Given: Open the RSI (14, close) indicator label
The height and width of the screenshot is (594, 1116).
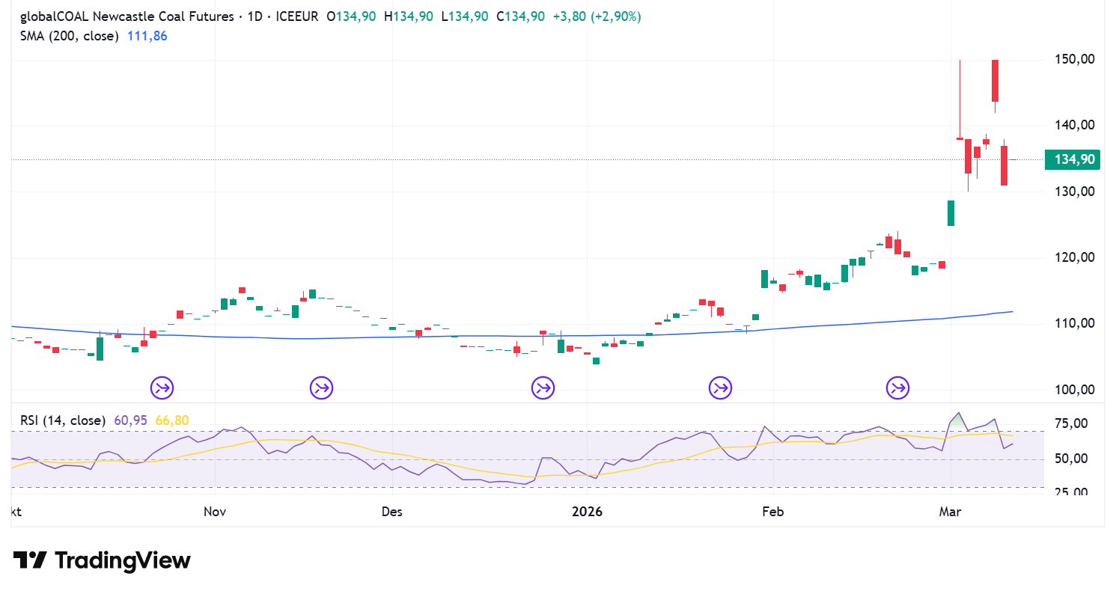Looking at the screenshot, I should 63,420.
